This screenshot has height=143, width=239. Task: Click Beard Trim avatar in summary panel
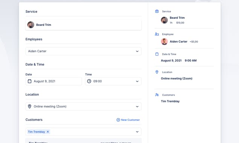[x=164, y=20]
